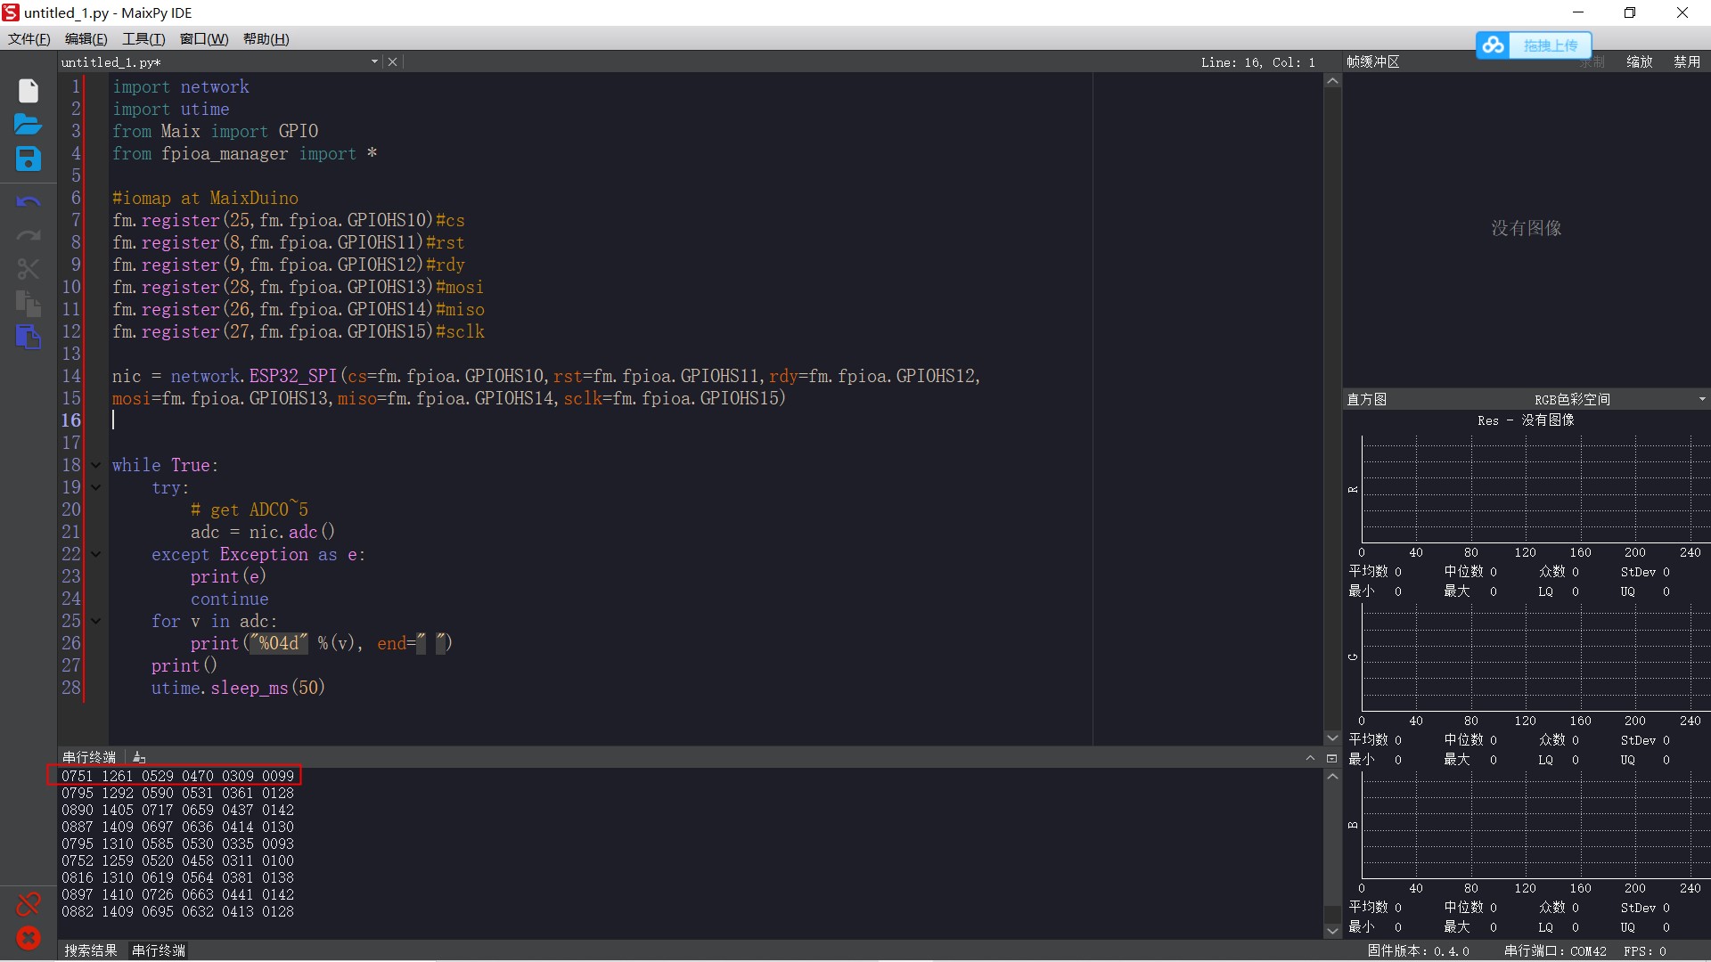Click the '#iomap at MaixDuino' comment line

tap(205, 198)
